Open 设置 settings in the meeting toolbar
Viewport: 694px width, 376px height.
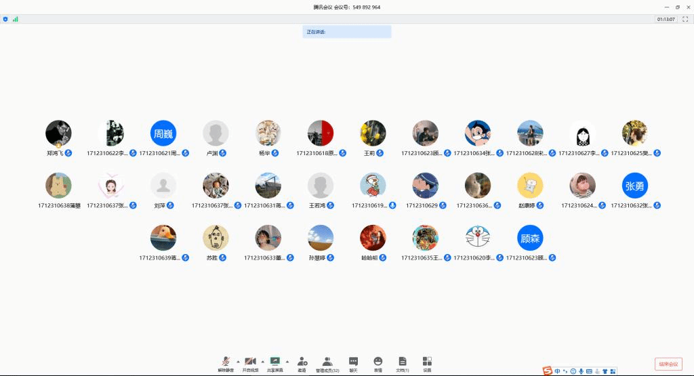427,363
